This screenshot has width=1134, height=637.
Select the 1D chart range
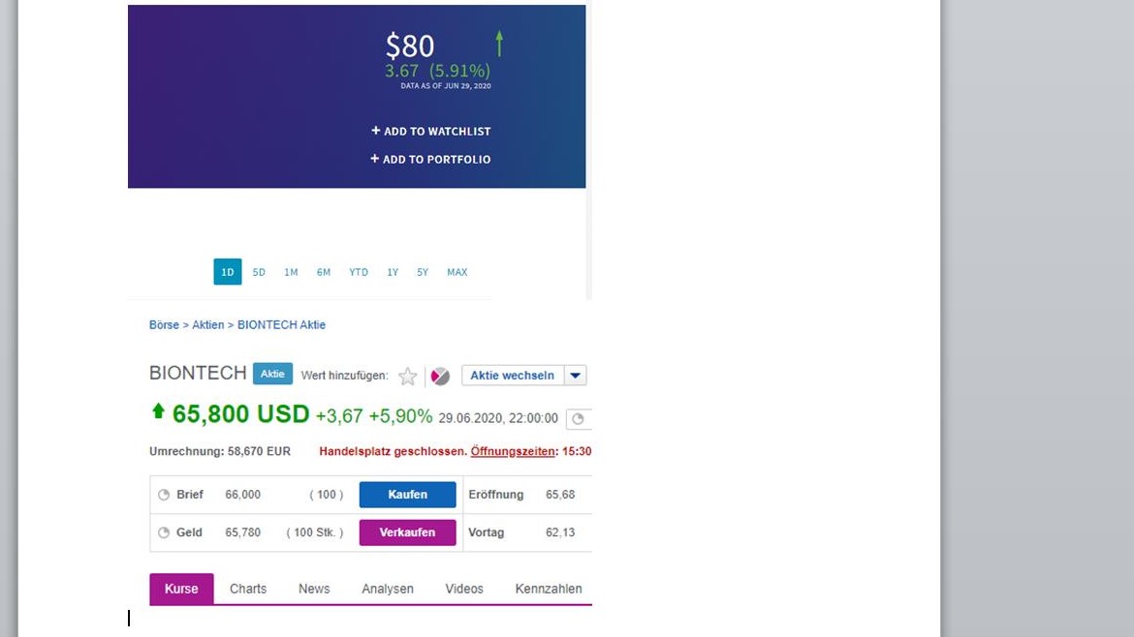tap(228, 272)
